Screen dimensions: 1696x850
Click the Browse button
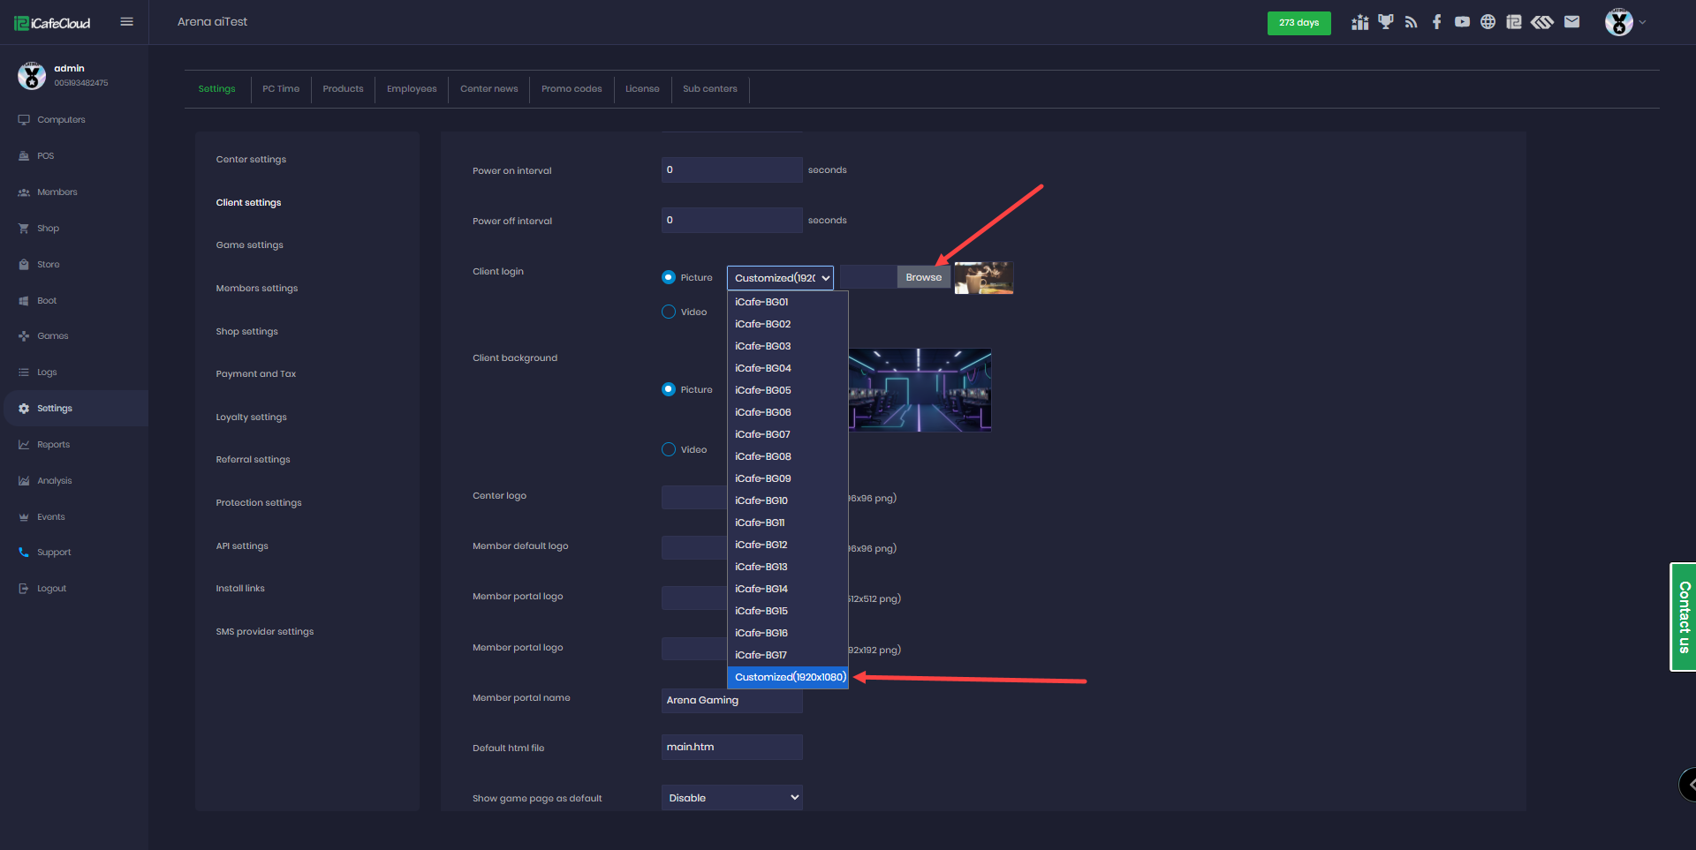(x=923, y=277)
